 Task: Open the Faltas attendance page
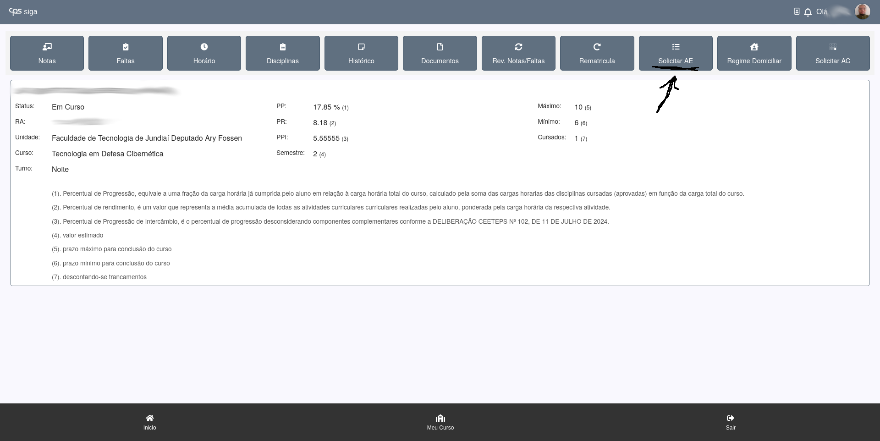(x=125, y=53)
